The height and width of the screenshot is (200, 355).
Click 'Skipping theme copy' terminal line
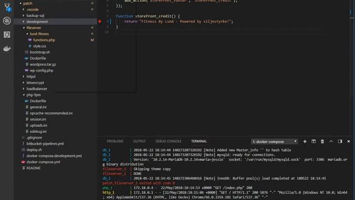pyautogui.click(x=152, y=169)
